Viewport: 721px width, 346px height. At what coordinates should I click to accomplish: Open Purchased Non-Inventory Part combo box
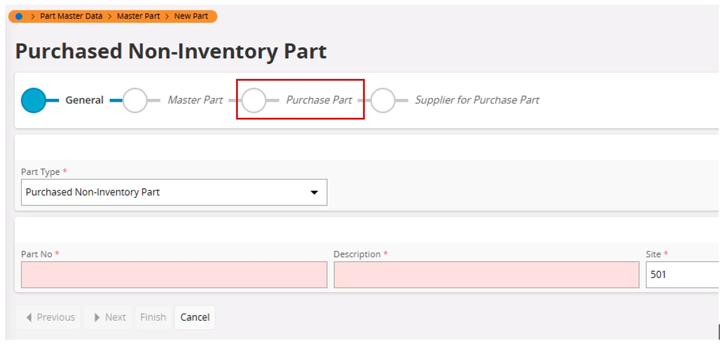tap(174, 192)
